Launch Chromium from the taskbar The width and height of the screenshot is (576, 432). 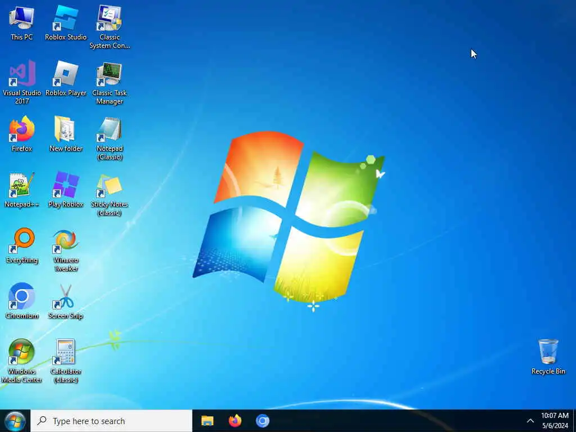point(263,421)
